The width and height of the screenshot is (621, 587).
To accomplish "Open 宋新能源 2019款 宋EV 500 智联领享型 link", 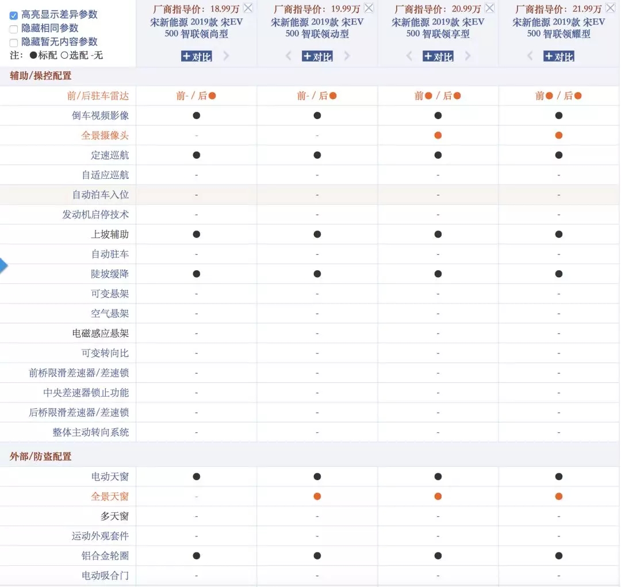I will tap(438, 28).
